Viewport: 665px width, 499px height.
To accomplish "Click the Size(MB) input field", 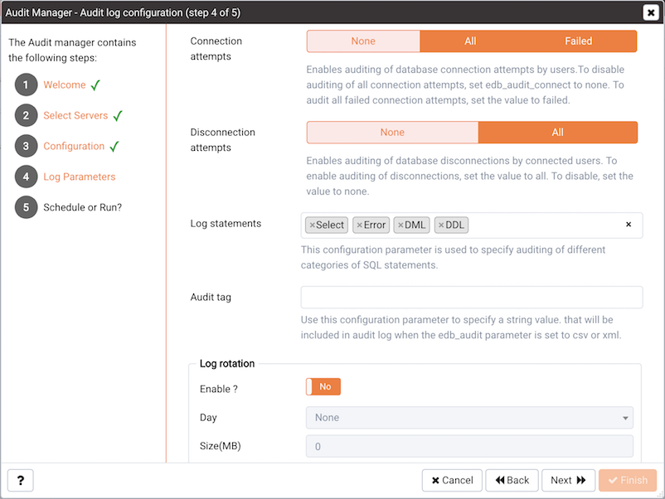I will pos(469,446).
